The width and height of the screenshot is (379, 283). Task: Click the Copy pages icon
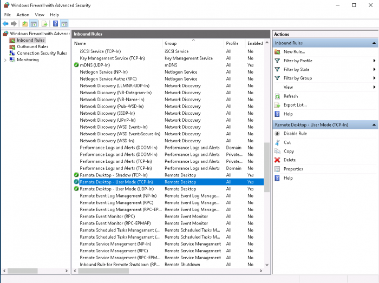coord(277,151)
